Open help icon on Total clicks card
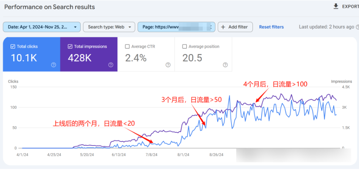359x175 pixels. pos(54,65)
